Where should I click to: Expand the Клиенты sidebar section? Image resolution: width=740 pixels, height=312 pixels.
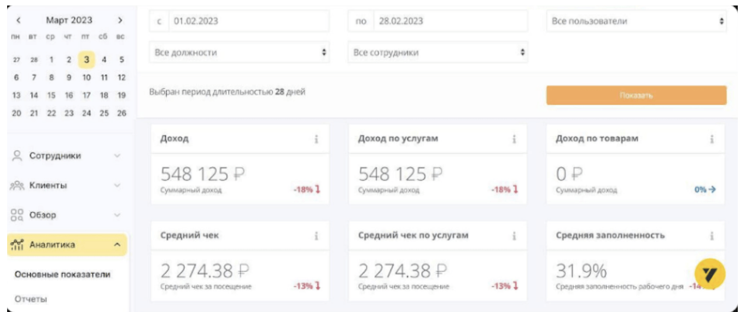(x=66, y=186)
